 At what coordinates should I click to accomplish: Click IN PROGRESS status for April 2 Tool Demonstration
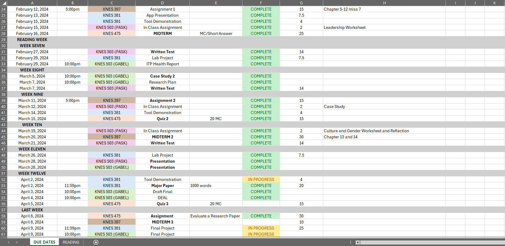click(x=261, y=179)
